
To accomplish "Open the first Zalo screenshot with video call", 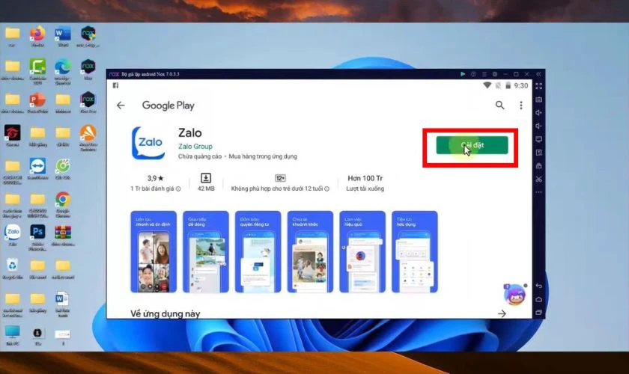I will click(x=154, y=252).
